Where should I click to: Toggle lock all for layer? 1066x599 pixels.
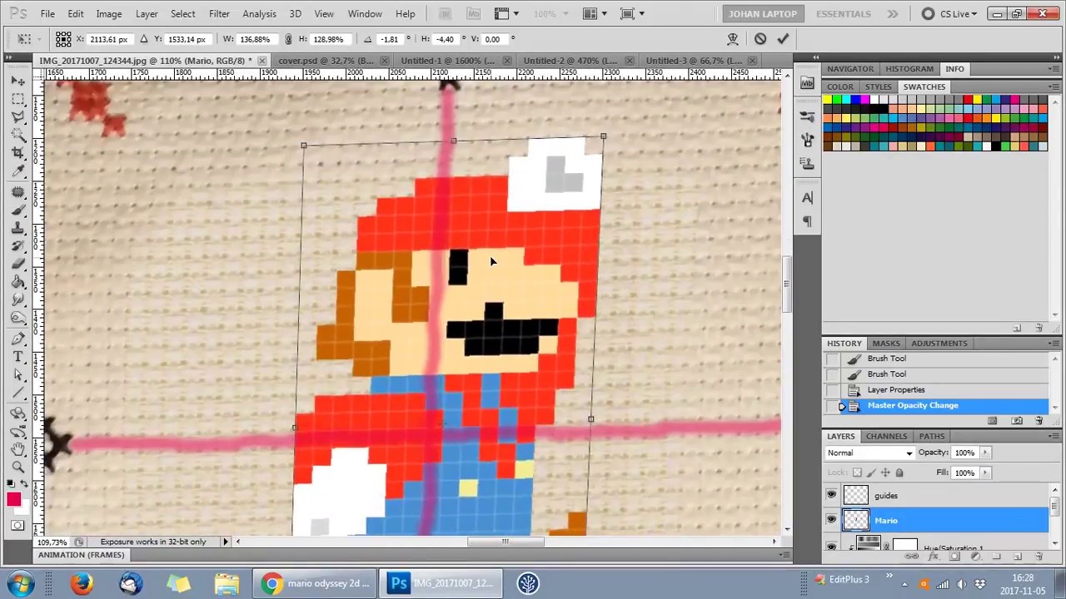tap(899, 473)
